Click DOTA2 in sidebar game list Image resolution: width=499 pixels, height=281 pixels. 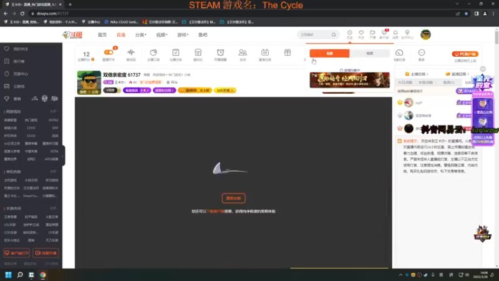[x=53, y=120]
